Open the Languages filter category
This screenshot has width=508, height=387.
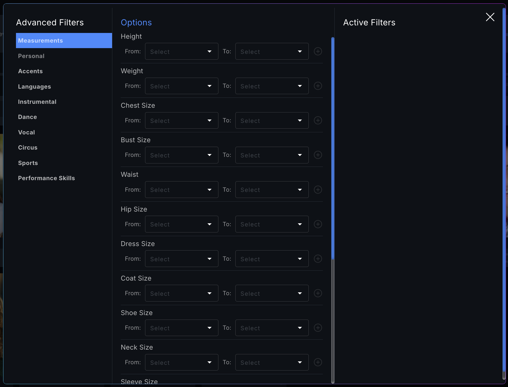[34, 87]
